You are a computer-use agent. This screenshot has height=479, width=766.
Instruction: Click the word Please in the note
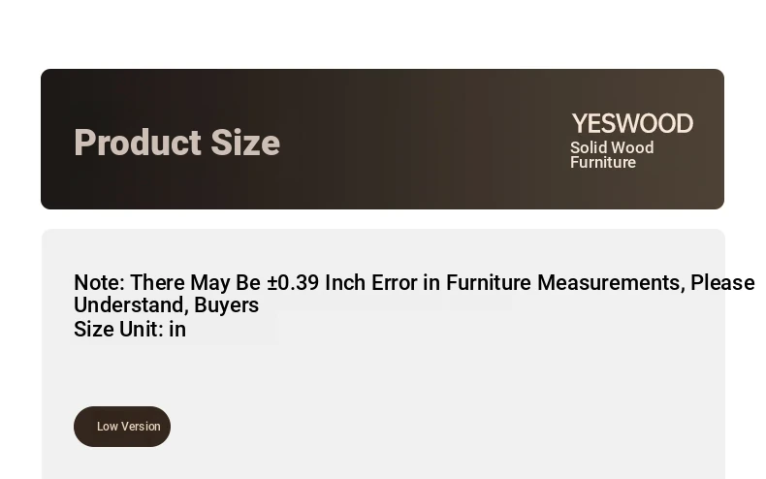tap(722, 283)
